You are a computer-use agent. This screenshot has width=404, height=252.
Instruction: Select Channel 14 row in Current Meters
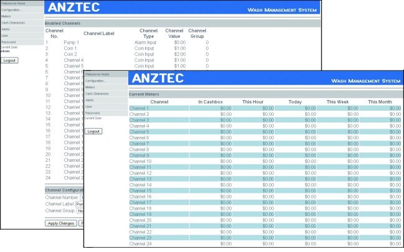(x=265, y=185)
